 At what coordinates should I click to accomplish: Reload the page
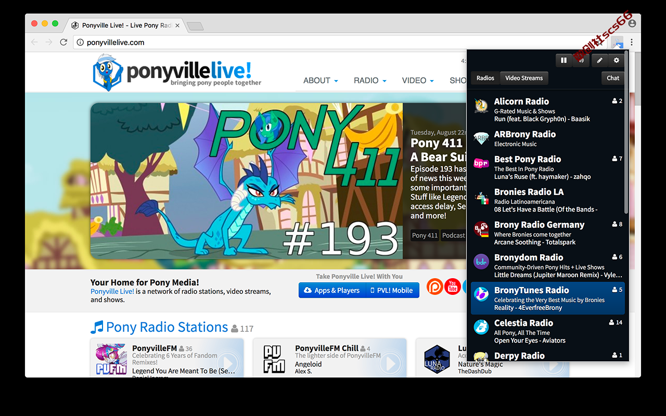click(x=63, y=42)
